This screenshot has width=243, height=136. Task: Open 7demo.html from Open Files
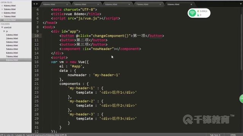pos(9,17)
